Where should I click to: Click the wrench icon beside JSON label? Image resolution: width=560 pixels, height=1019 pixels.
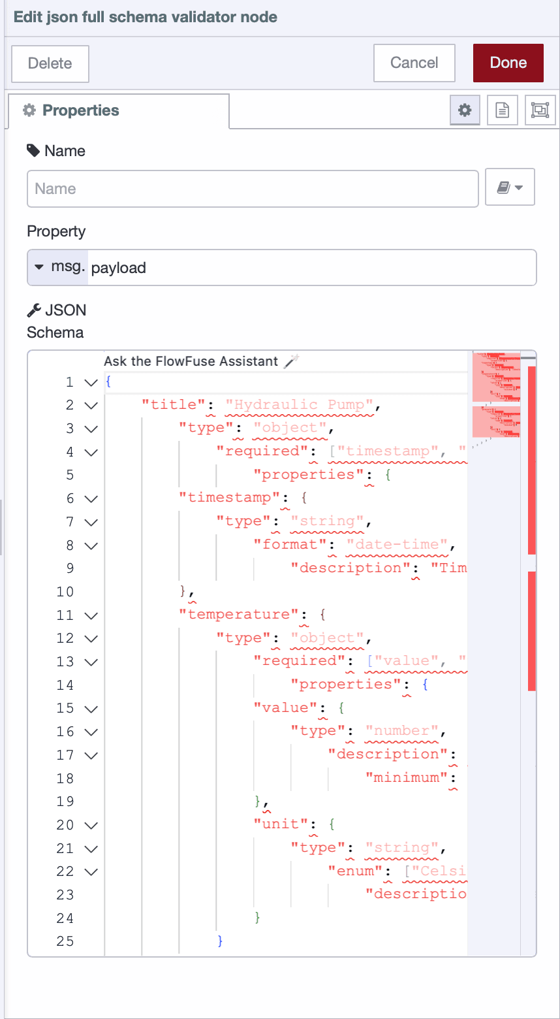coord(33,310)
